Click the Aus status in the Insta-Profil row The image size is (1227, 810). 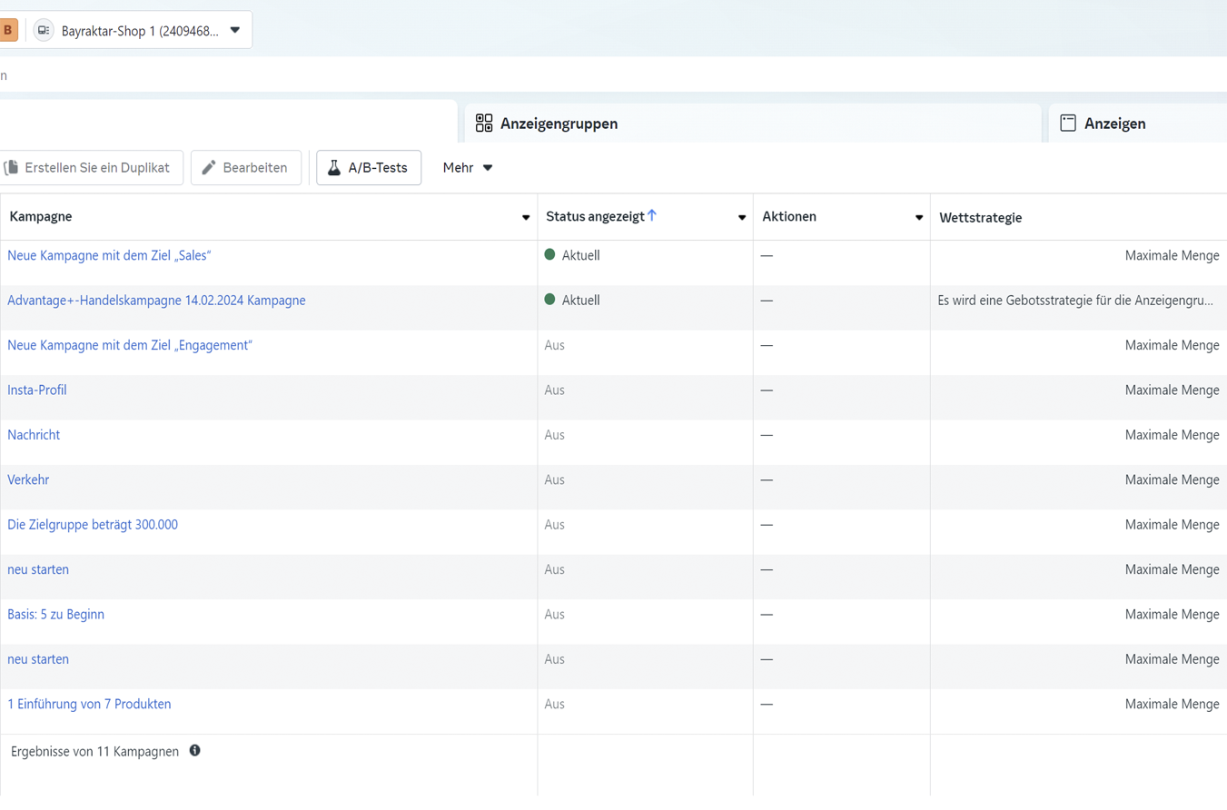(x=555, y=390)
